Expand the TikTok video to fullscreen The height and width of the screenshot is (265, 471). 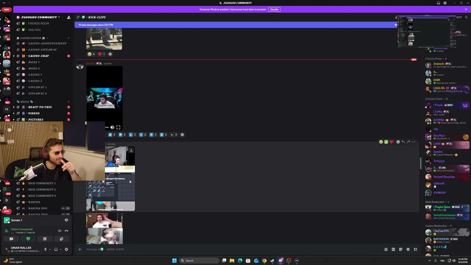click(x=118, y=127)
